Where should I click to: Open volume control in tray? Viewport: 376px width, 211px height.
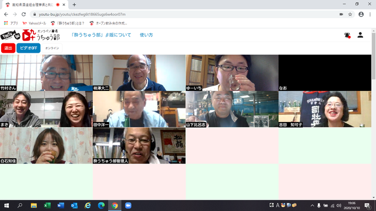[x=339, y=206]
